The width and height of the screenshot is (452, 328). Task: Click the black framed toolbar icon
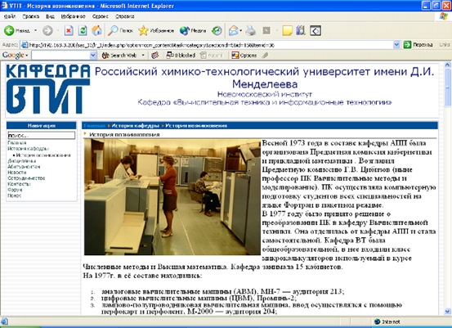pyautogui.click(x=316, y=30)
